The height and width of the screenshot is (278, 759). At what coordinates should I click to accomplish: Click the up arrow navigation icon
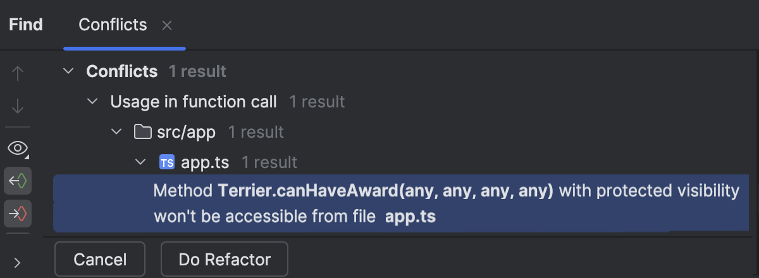click(18, 73)
